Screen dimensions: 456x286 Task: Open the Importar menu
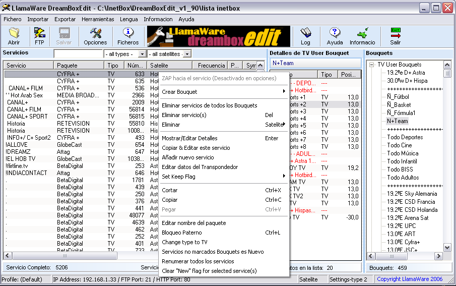(38, 19)
